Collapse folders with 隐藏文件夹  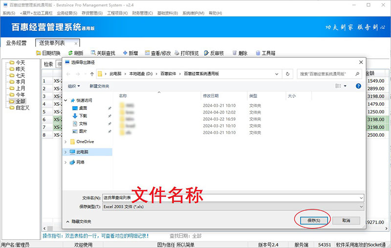(79, 221)
